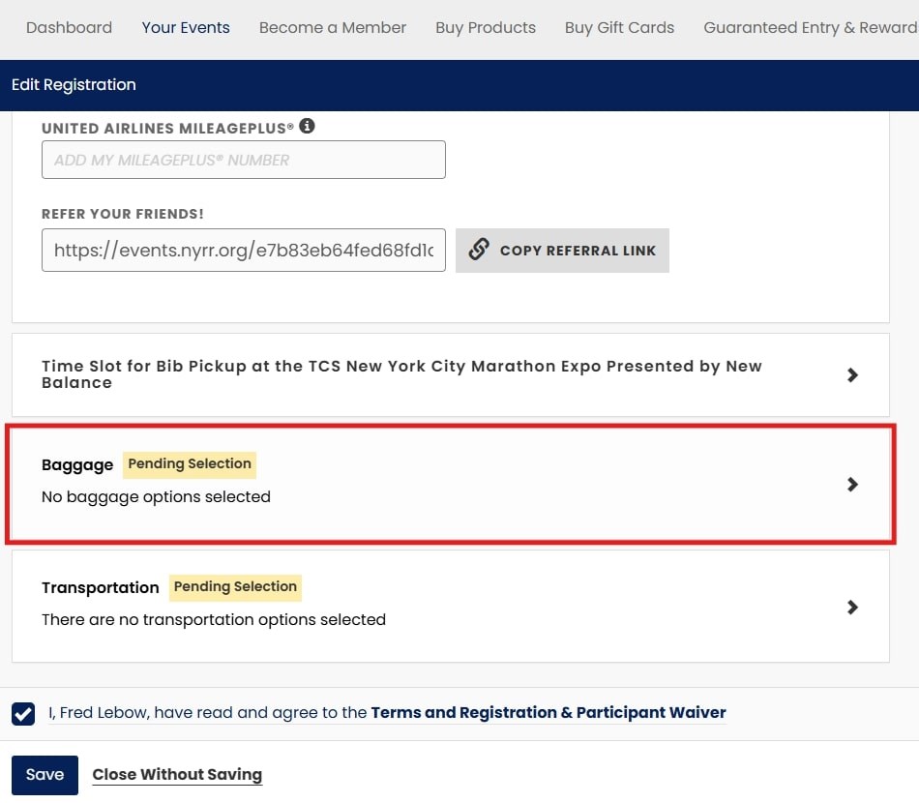Open Terms and Registration & Participant Waiver link

(x=548, y=713)
